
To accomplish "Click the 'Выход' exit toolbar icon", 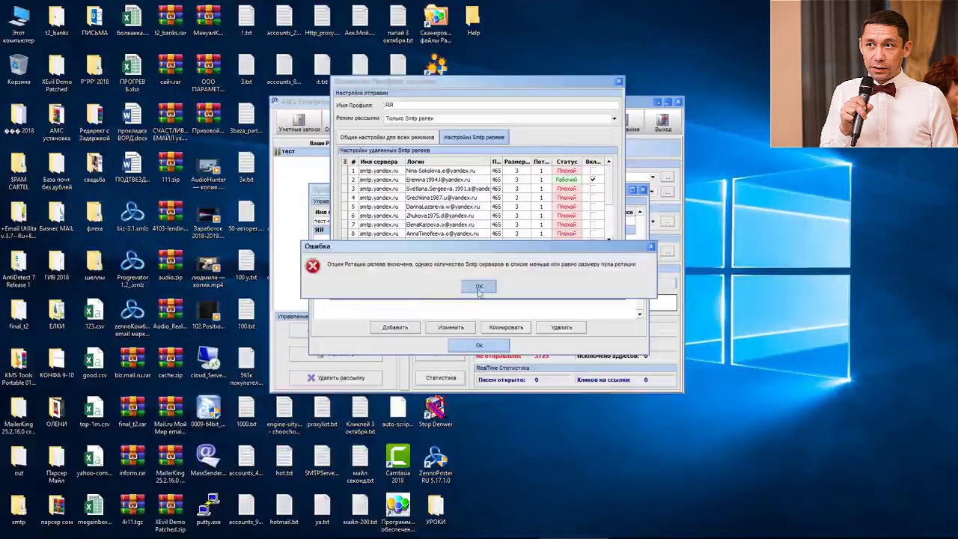I will 662,123.
